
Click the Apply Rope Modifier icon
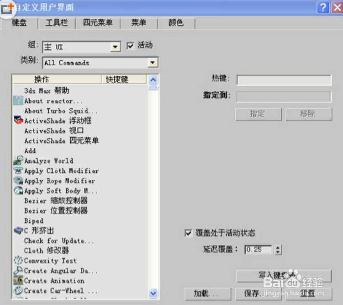[18, 181]
